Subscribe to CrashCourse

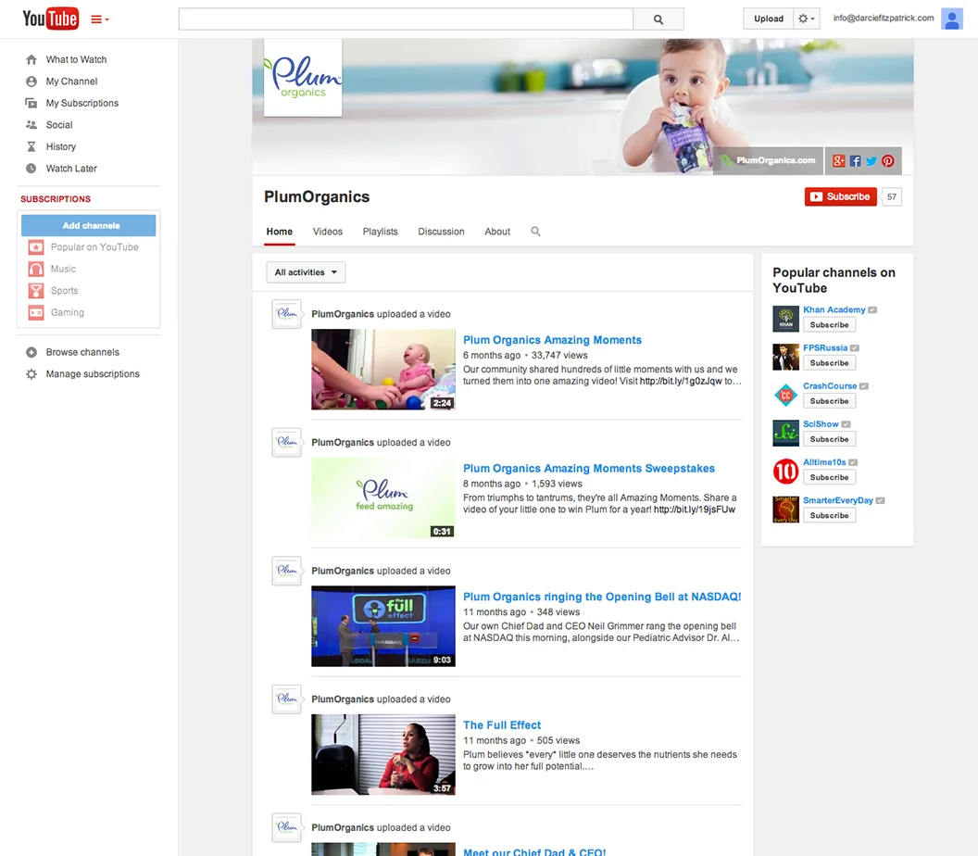click(829, 401)
